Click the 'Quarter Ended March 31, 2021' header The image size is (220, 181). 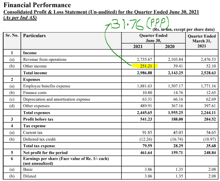(x=202, y=41)
